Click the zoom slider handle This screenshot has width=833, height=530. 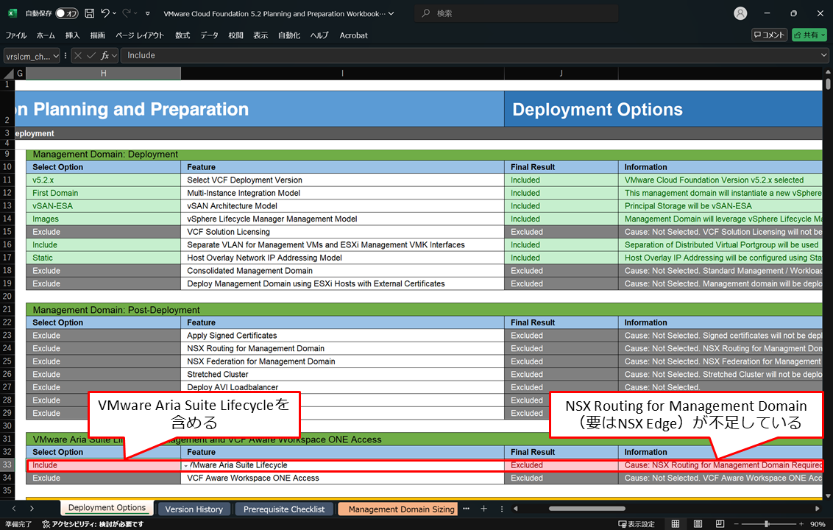pos(767,524)
